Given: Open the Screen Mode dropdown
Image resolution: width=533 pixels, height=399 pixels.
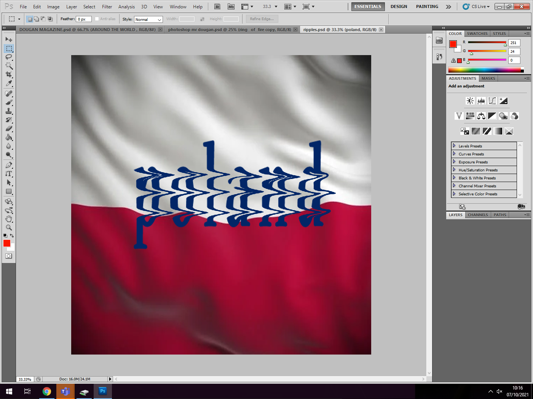Looking at the screenshot, I should [308, 6].
